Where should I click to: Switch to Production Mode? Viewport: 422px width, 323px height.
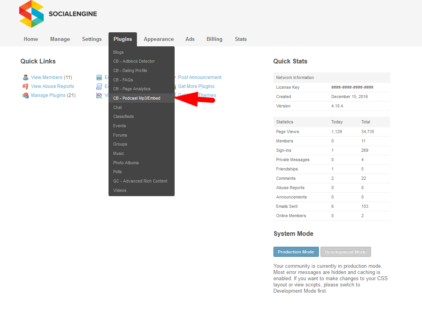296,252
